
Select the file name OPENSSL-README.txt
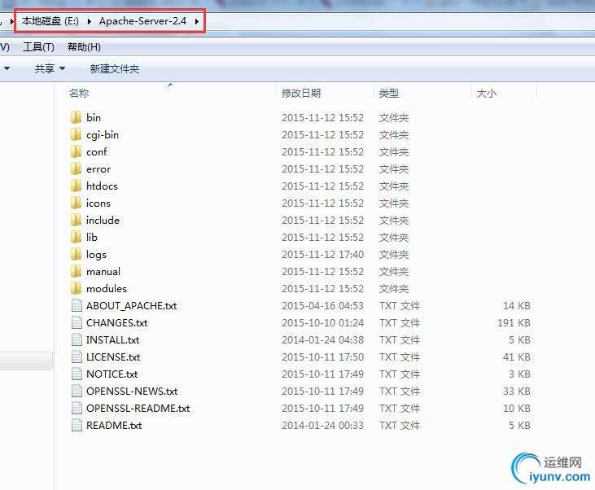click(x=138, y=409)
